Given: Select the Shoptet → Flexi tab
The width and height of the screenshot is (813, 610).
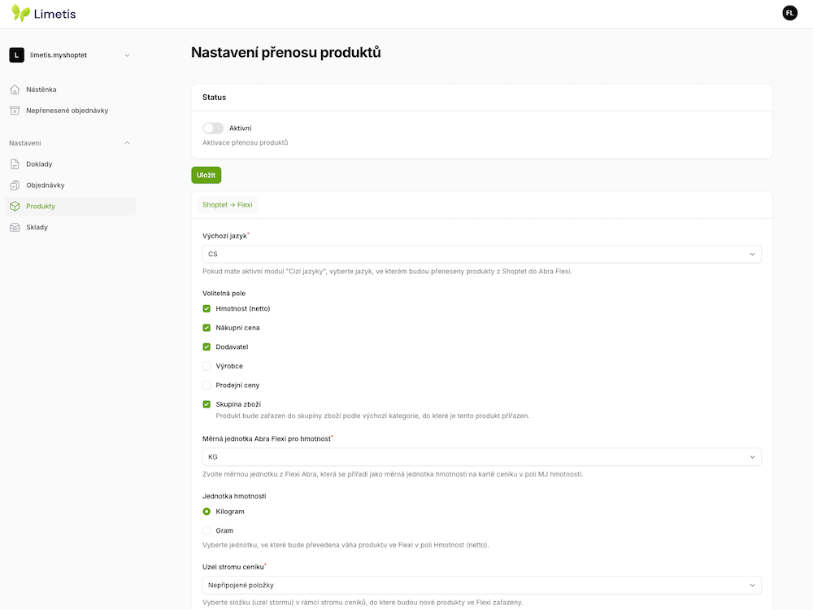Looking at the screenshot, I should [227, 205].
